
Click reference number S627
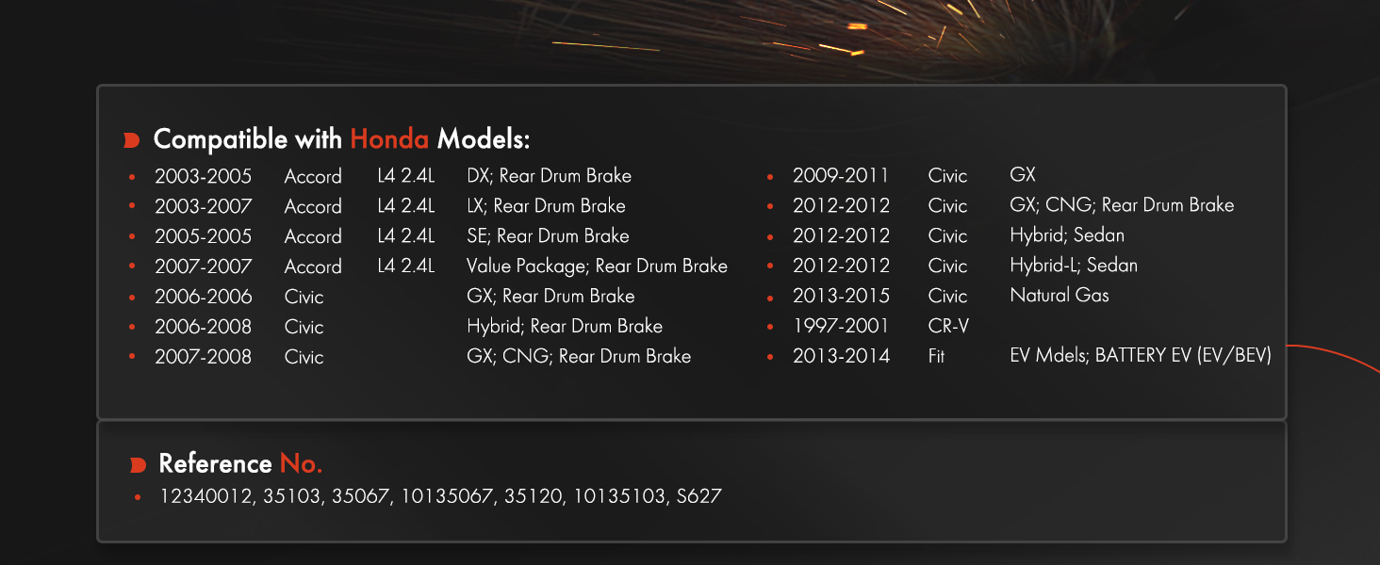coord(698,495)
